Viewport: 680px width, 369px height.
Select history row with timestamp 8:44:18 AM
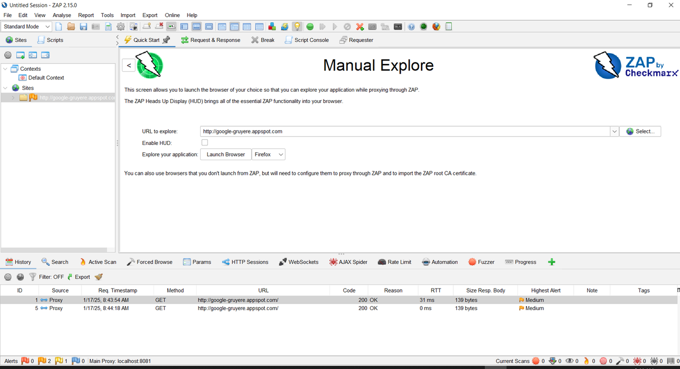pos(340,308)
